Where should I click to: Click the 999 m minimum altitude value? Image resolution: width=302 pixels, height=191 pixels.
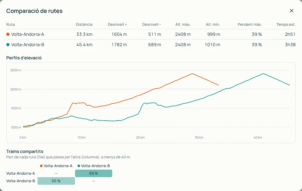click(x=214, y=34)
